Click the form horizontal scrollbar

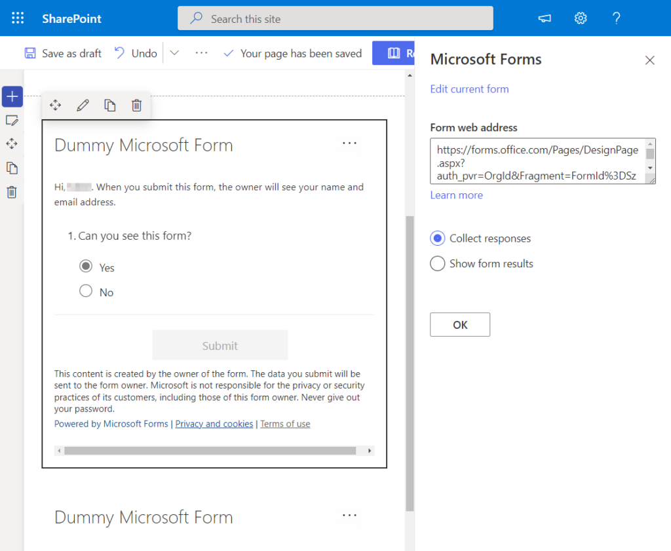(x=210, y=451)
